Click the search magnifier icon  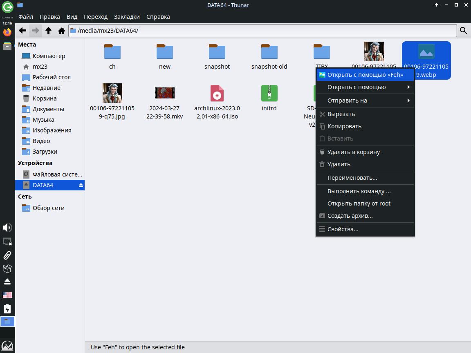tap(464, 30)
